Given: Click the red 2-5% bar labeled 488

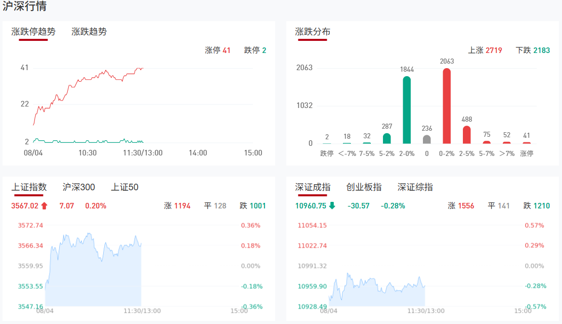Looking at the screenshot, I should 466,135.
